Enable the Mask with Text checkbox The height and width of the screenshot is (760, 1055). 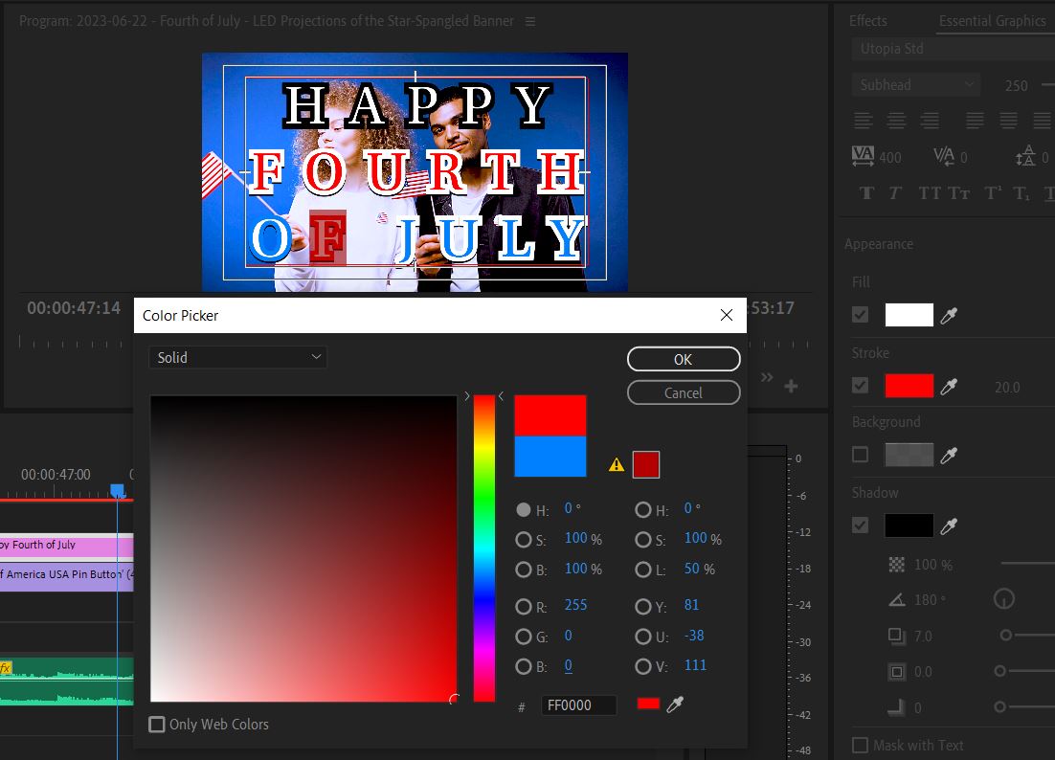point(860,746)
